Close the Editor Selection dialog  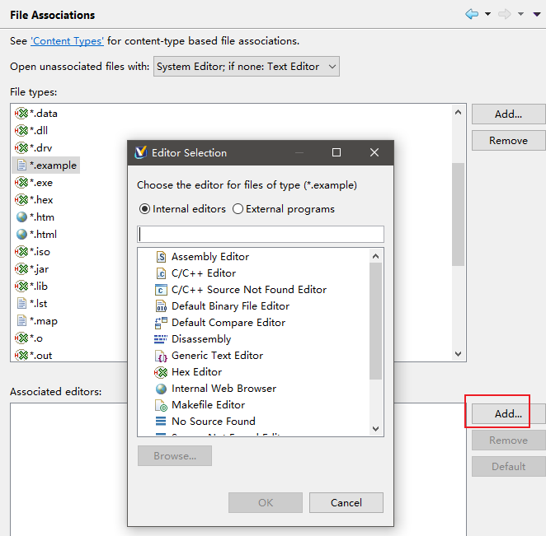pyautogui.click(x=374, y=152)
